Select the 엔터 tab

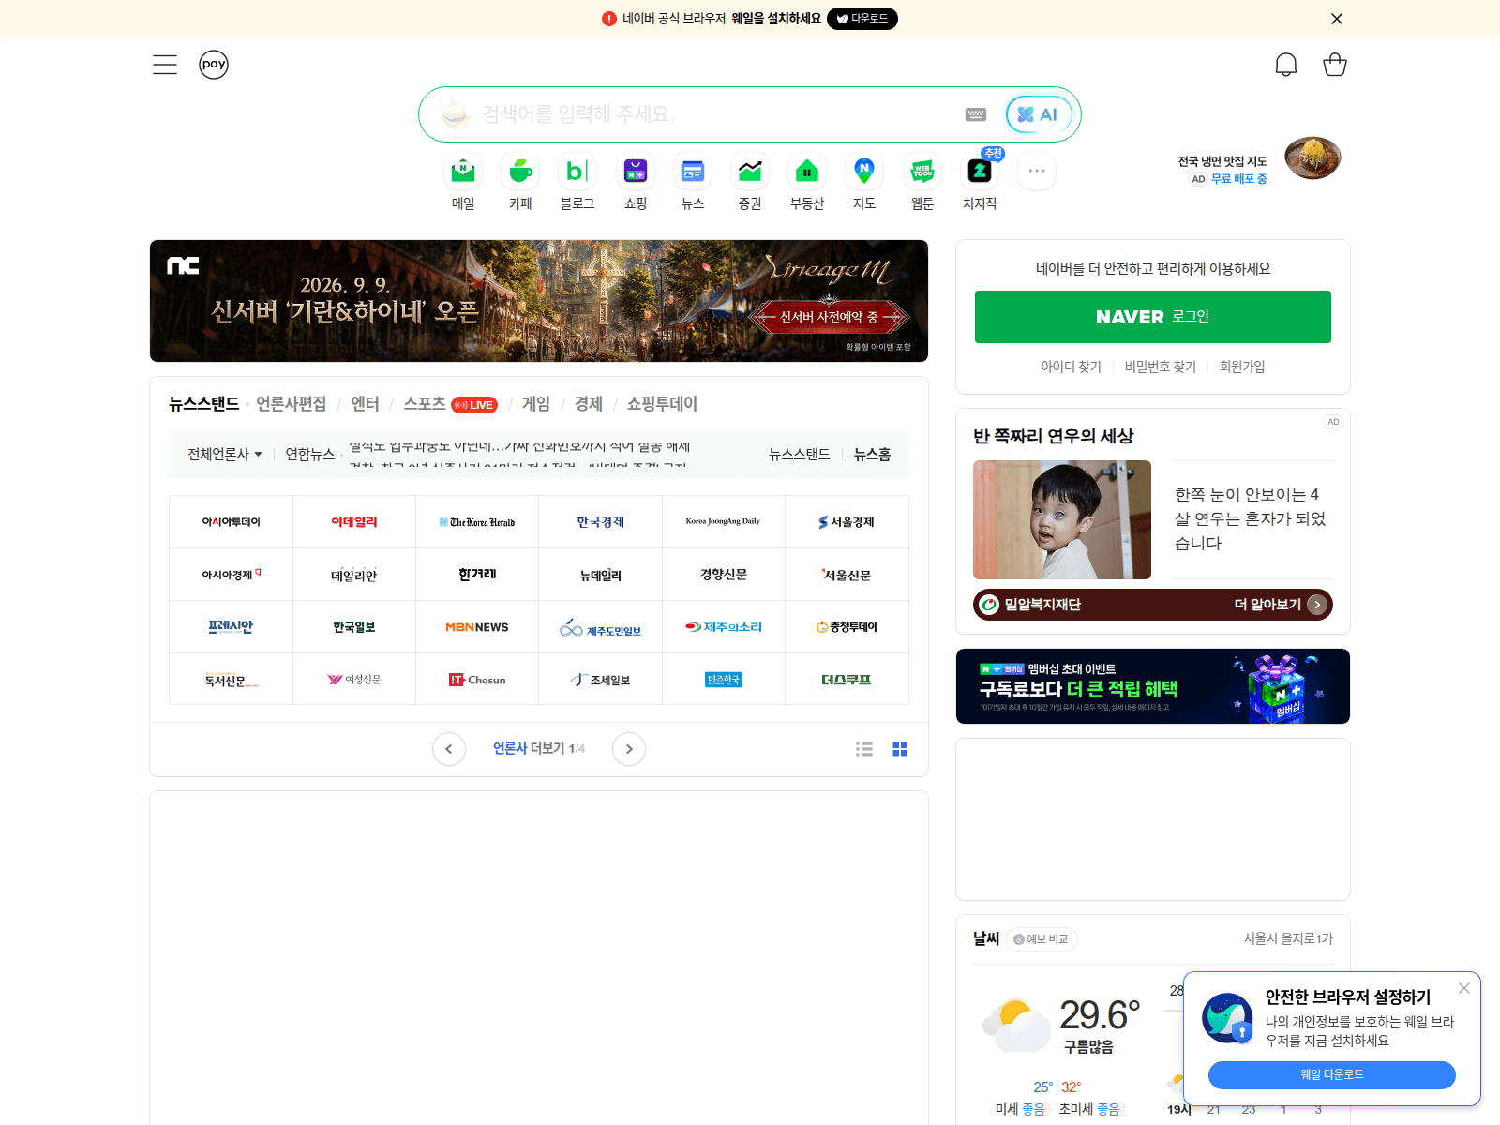point(365,404)
